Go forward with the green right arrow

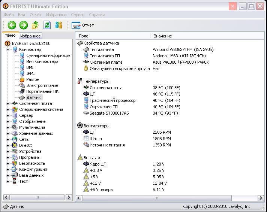tap(24, 25)
